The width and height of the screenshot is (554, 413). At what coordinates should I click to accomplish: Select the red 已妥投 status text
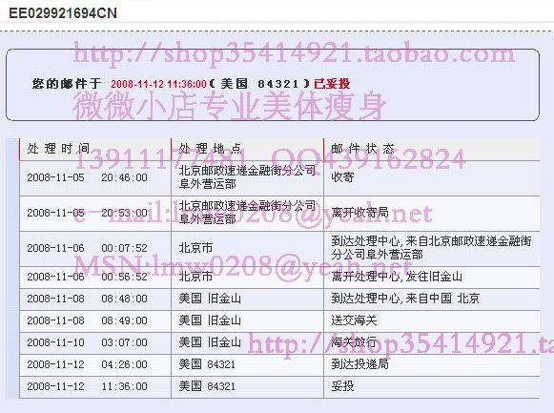(332, 84)
